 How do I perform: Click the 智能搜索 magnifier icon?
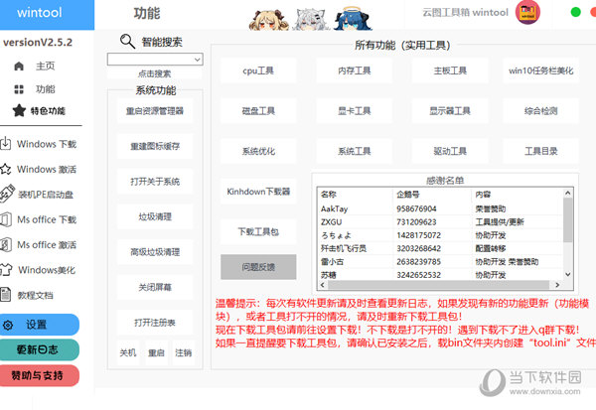(127, 41)
